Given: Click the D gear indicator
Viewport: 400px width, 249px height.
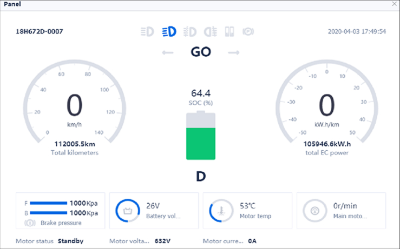Looking at the screenshot, I should (x=200, y=177).
